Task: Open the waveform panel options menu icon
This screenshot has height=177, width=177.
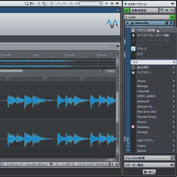Action: coord(118,46)
